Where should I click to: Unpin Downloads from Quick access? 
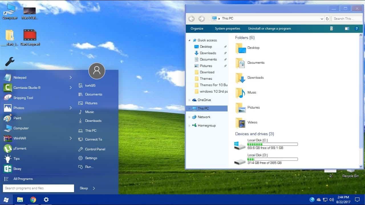tap(225, 53)
